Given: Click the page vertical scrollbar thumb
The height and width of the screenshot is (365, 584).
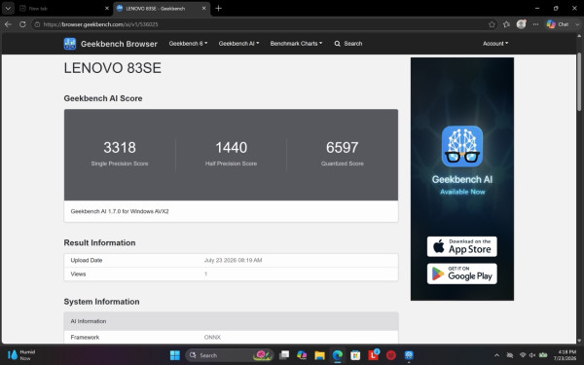Looking at the screenshot, I should [579, 81].
